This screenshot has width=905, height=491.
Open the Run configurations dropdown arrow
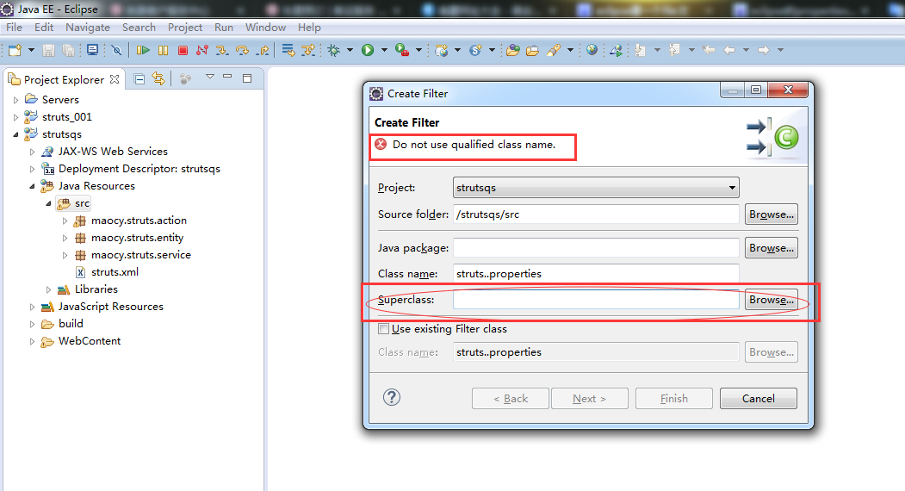tap(384, 50)
